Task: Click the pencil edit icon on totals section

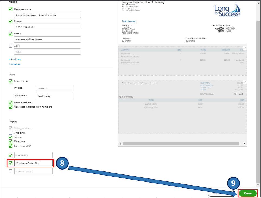Action: 244,82
